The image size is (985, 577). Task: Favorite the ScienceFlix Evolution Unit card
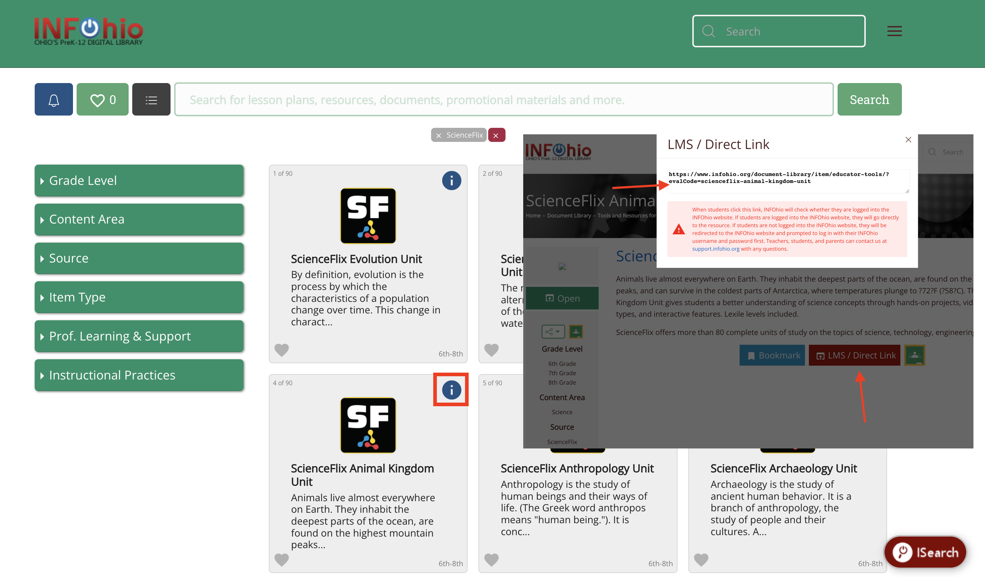click(281, 350)
